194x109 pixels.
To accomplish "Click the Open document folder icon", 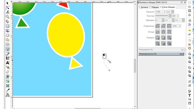I will tap(189, 7).
